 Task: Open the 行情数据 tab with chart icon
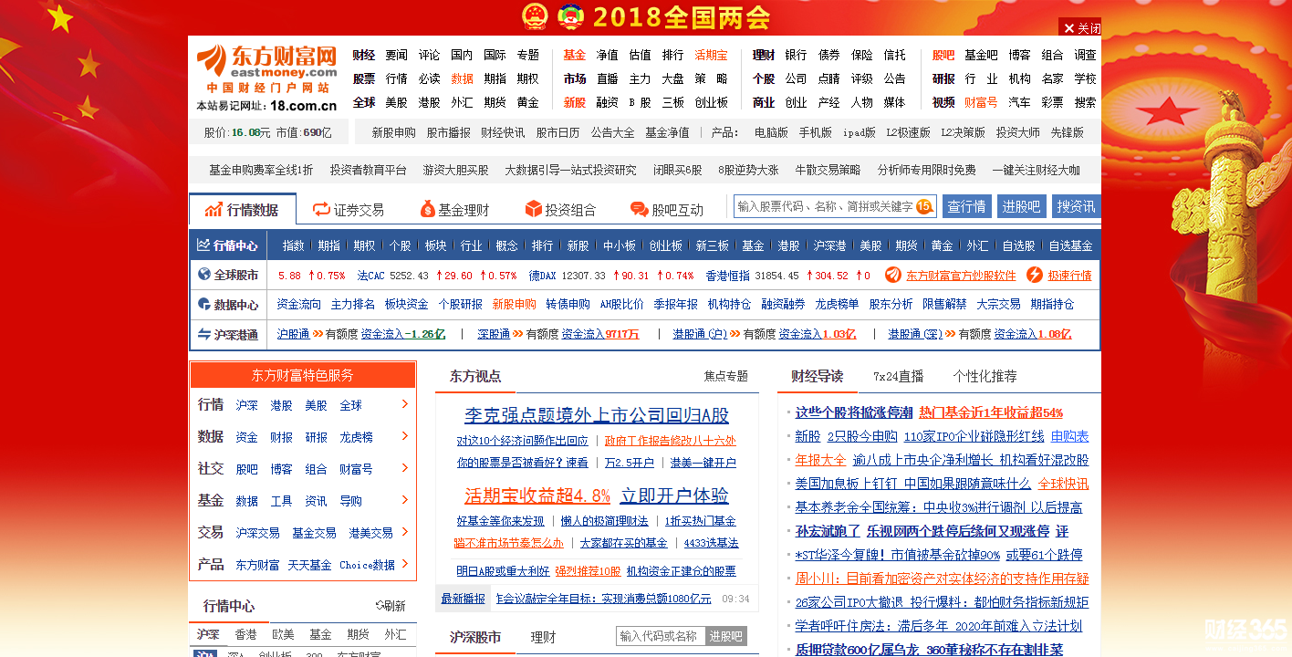pos(243,209)
